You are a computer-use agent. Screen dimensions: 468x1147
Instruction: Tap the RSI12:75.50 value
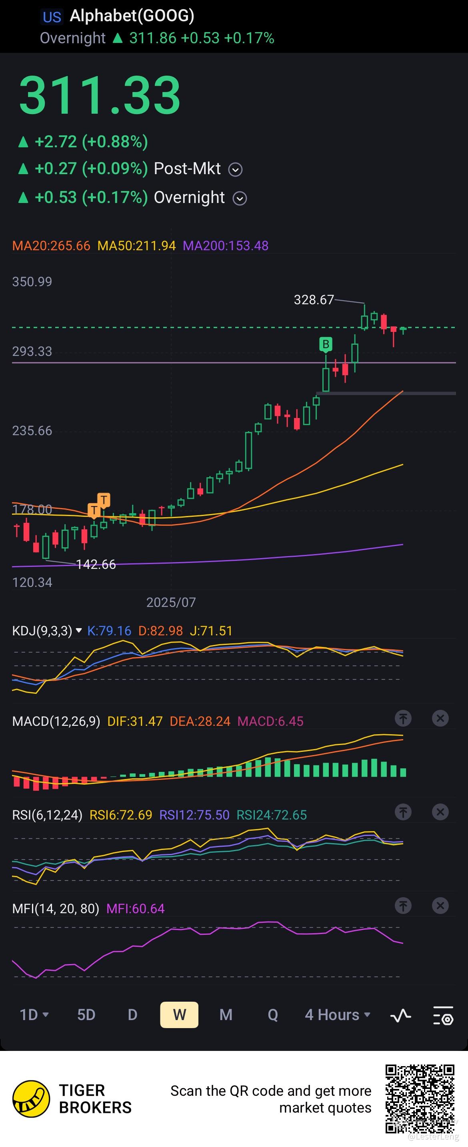[x=194, y=815]
